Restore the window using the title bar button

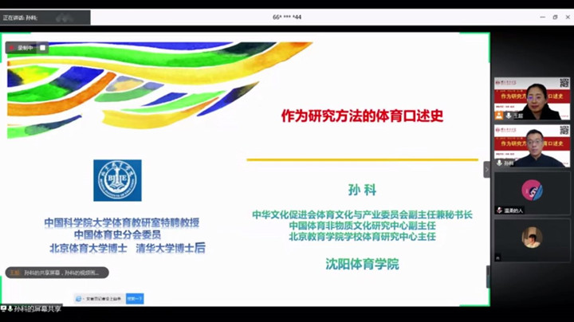point(555,17)
